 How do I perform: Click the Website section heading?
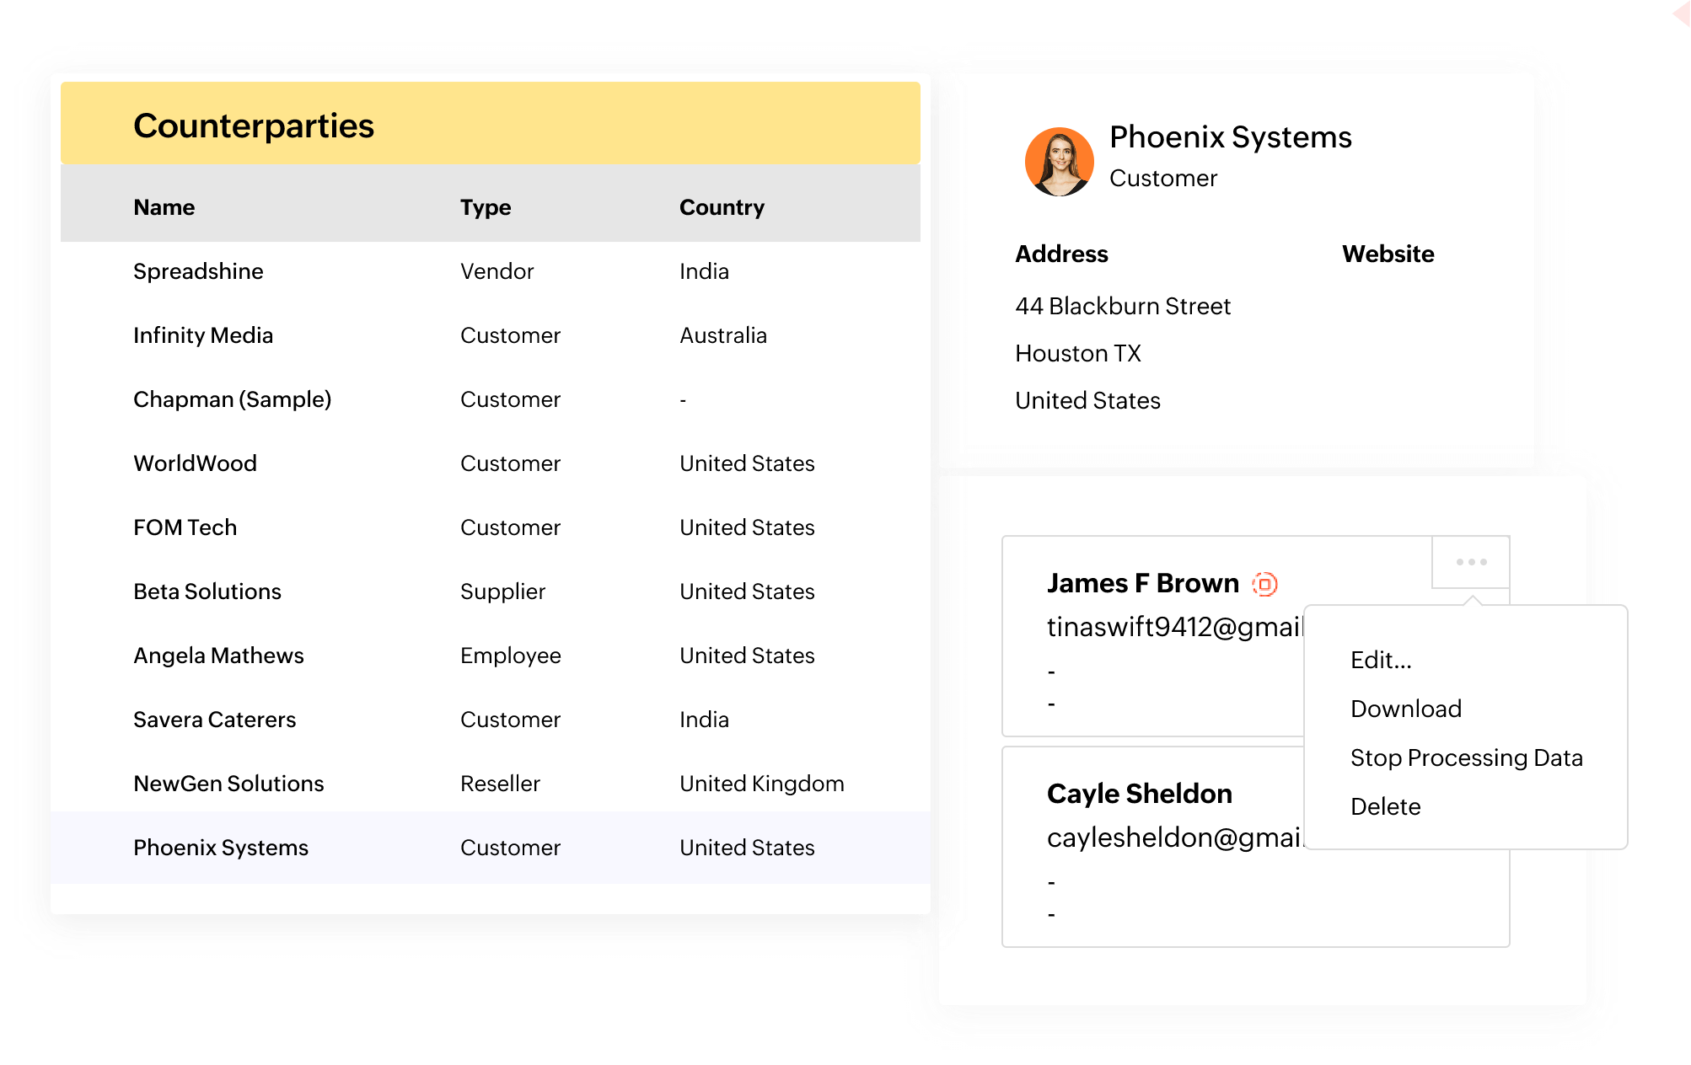pyautogui.click(x=1388, y=254)
